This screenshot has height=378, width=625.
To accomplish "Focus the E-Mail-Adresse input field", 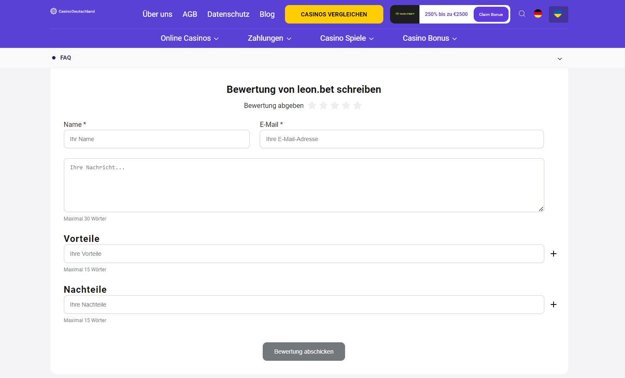I will [402, 139].
